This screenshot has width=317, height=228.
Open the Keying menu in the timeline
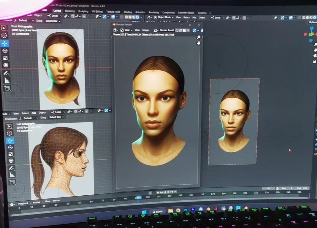37,203
